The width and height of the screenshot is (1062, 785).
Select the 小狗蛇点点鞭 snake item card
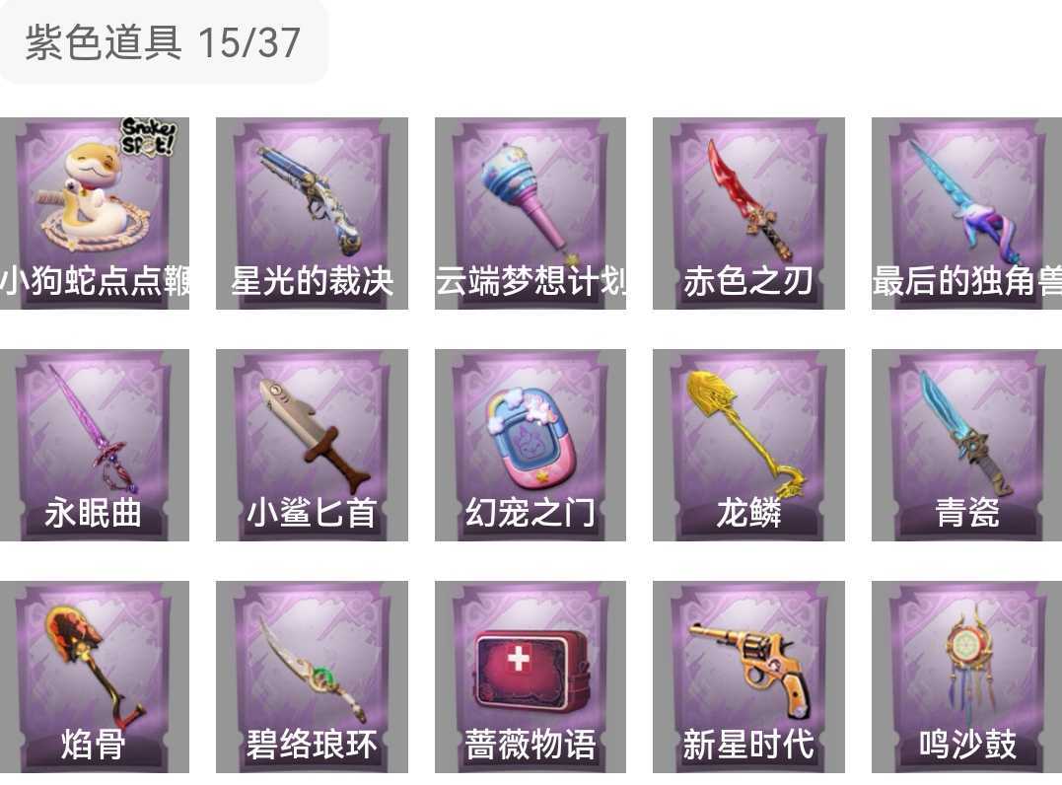tap(94, 213)
